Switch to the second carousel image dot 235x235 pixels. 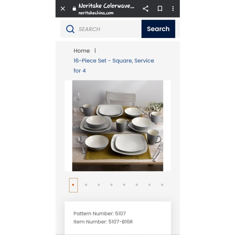(x=86, y=185)
